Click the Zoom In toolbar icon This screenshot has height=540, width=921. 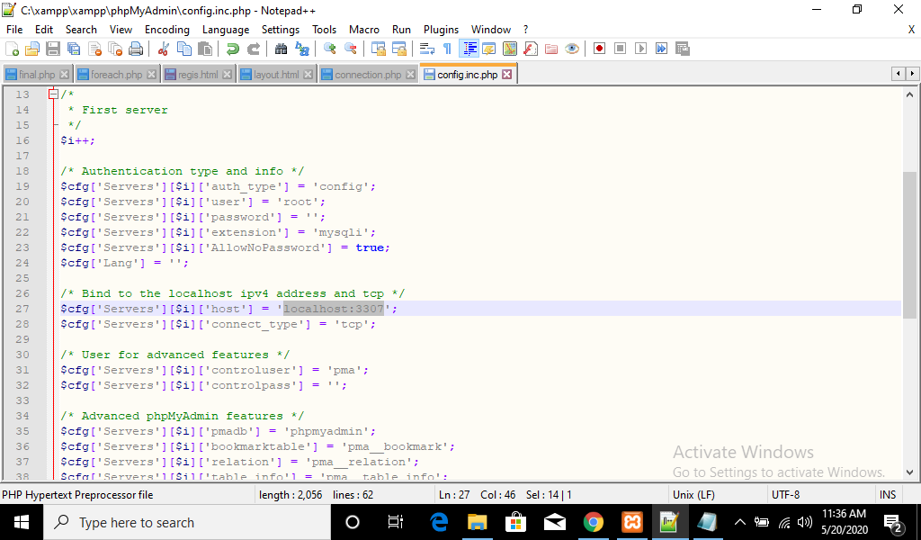[x=329, y=49]
